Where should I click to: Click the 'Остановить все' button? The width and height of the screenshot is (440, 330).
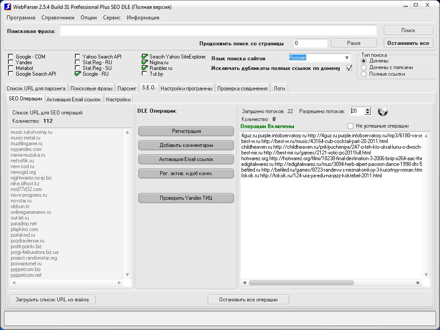point(408,43)
